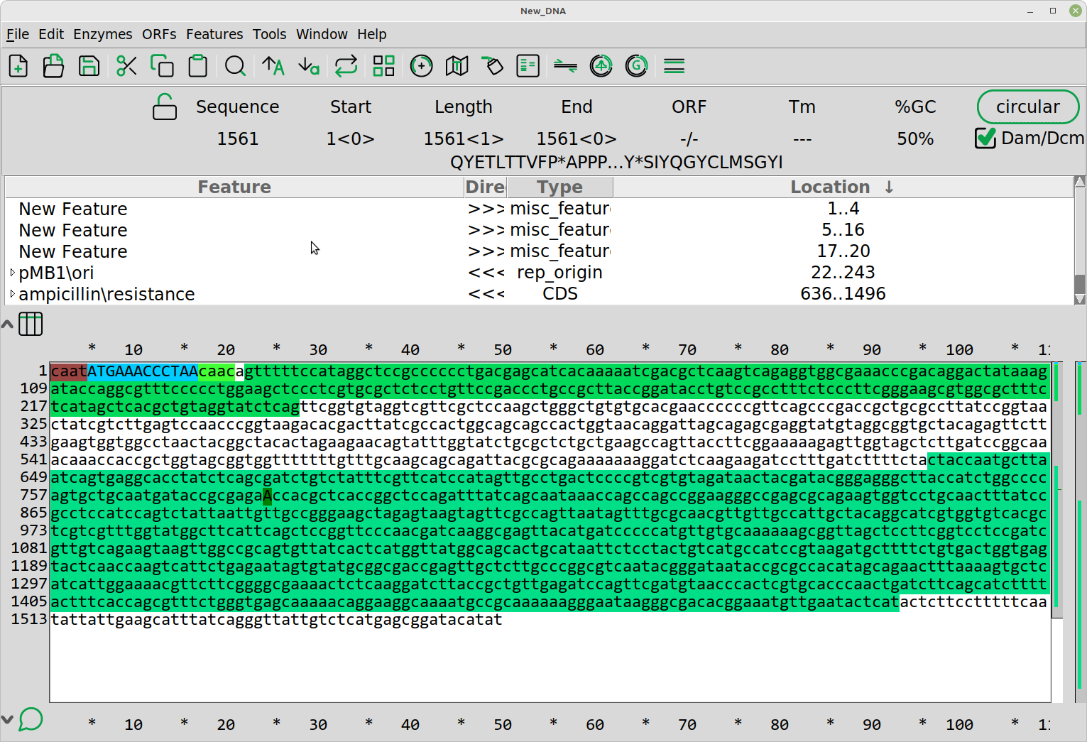The width and height of the screenshot is (1087, 742).
Task: Open the ORFs menu
Action: pyautogui.click(x=159, y=34)
